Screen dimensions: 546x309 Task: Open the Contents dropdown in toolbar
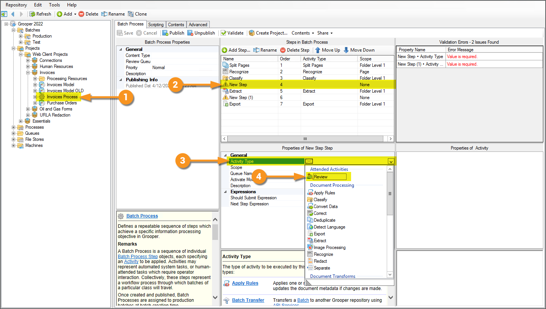pos(303,33)
